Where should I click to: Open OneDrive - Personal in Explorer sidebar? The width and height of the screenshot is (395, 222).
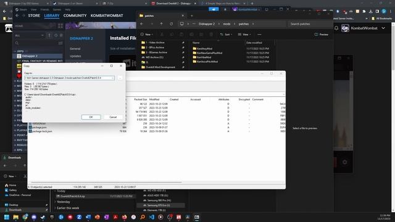click(20, 195)
